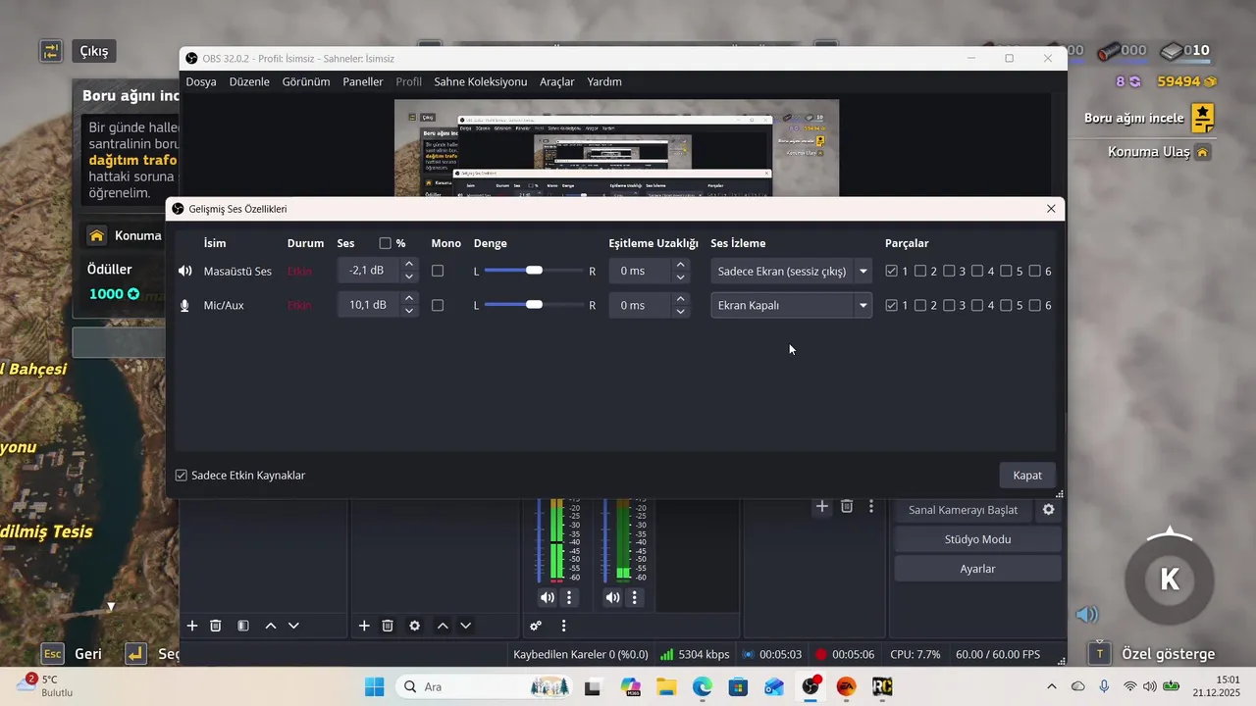Open scene filters icon in Scenes panel

point(243,626)
